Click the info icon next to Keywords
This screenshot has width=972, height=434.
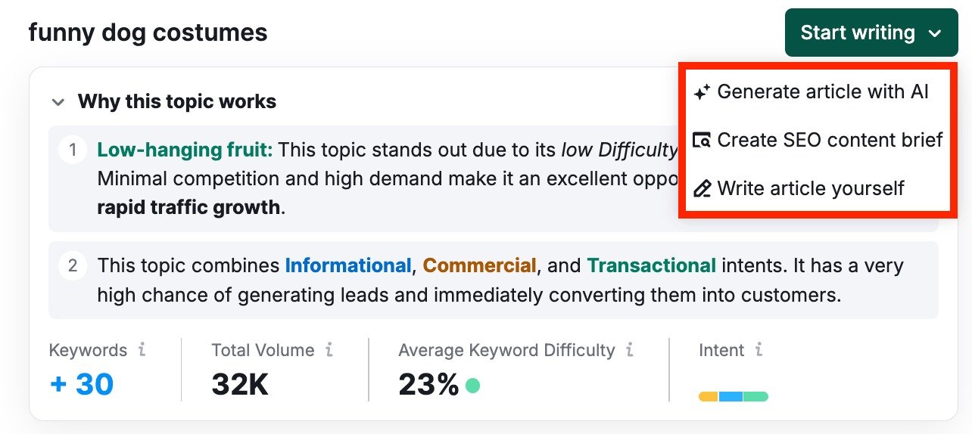tap(142, 350)
